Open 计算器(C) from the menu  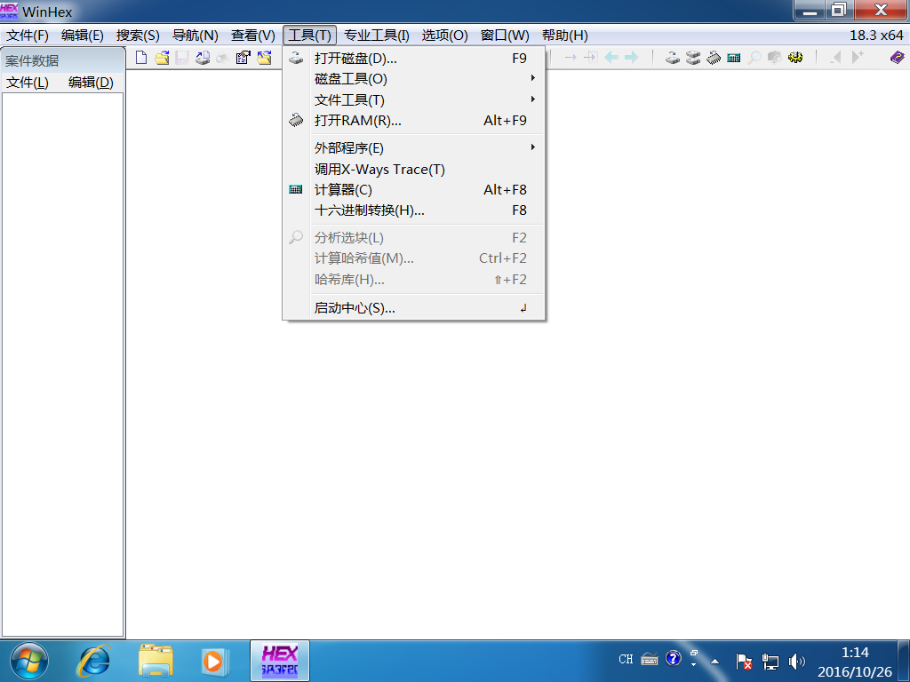414,190
